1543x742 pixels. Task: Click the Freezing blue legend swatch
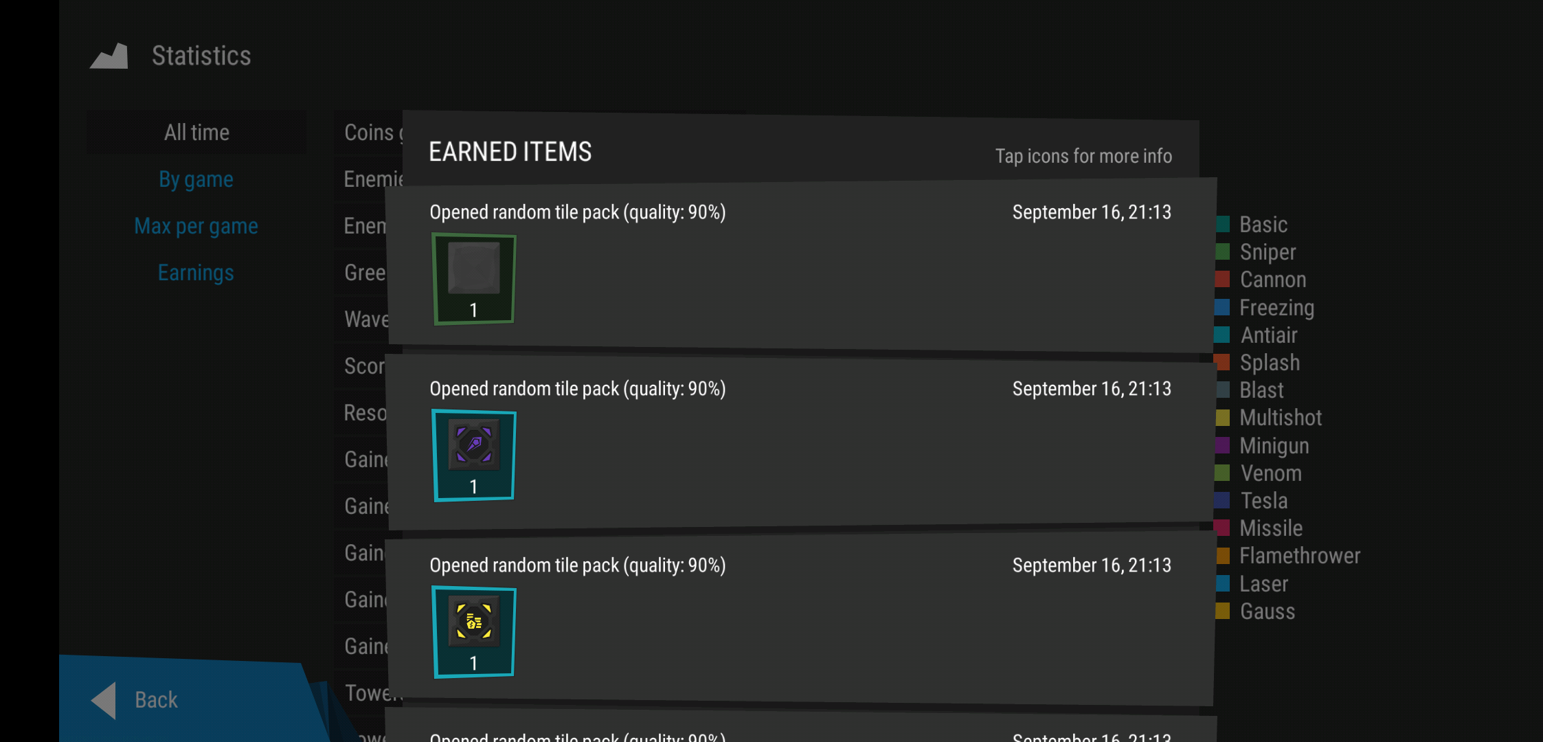pyautogui.click(x=1223, y=307)
